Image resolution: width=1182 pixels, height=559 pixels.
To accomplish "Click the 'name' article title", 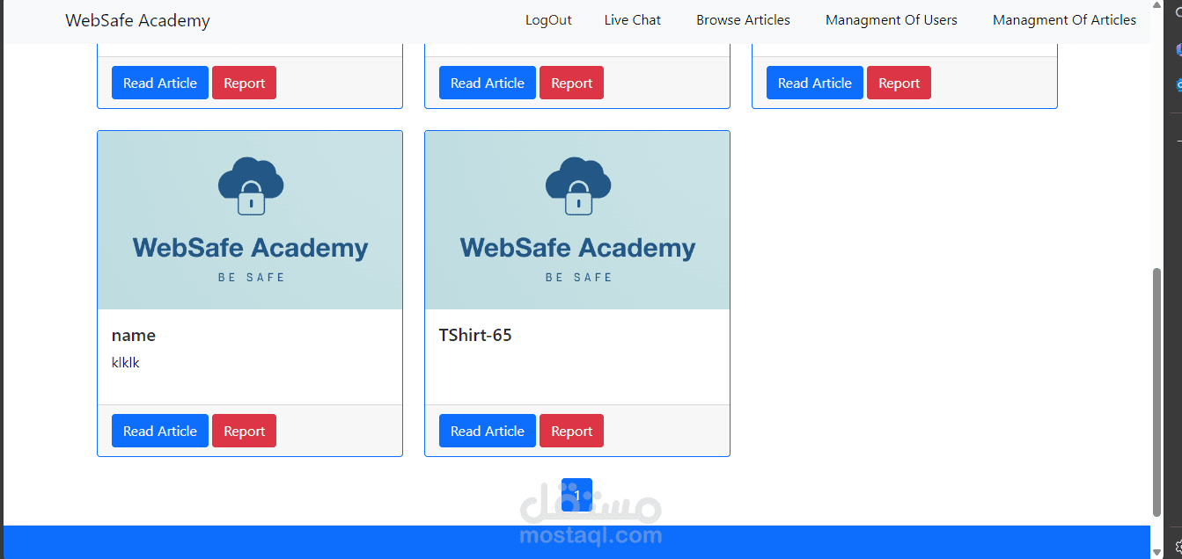I will click(x=134, y=335).
